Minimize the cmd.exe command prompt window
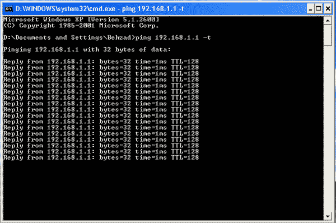 [310, 9]
